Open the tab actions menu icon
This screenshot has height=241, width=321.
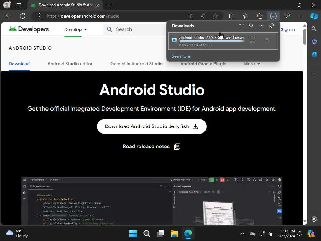coord(19,5)
